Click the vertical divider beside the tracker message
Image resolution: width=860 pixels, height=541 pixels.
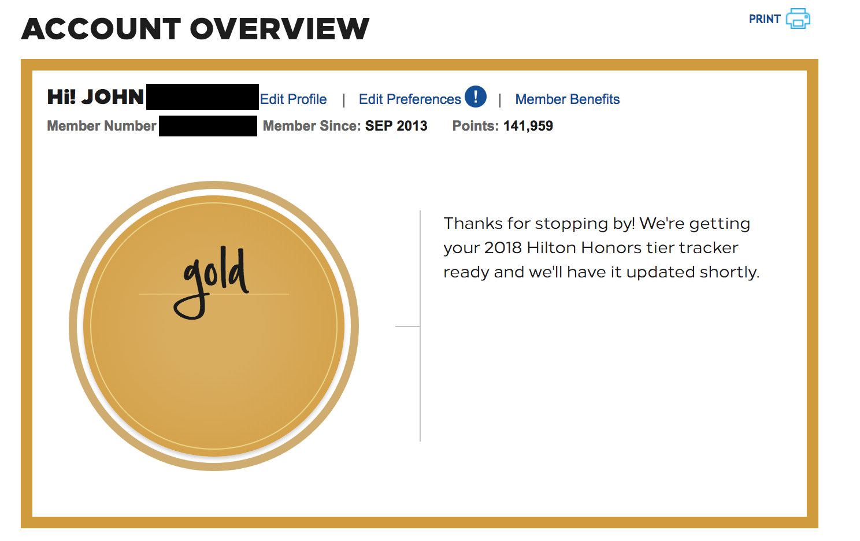(x=420, y=326)
